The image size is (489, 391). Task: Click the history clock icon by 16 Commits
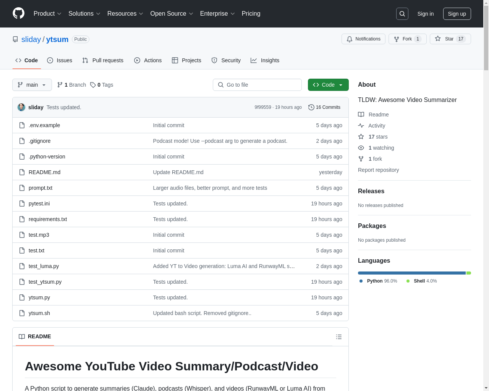point(311,107)
